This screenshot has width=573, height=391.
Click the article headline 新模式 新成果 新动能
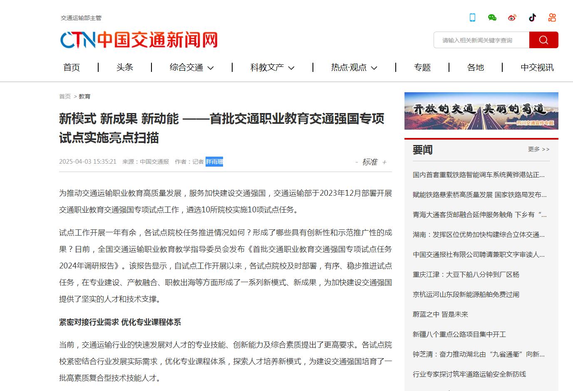(x=221, y=128)
